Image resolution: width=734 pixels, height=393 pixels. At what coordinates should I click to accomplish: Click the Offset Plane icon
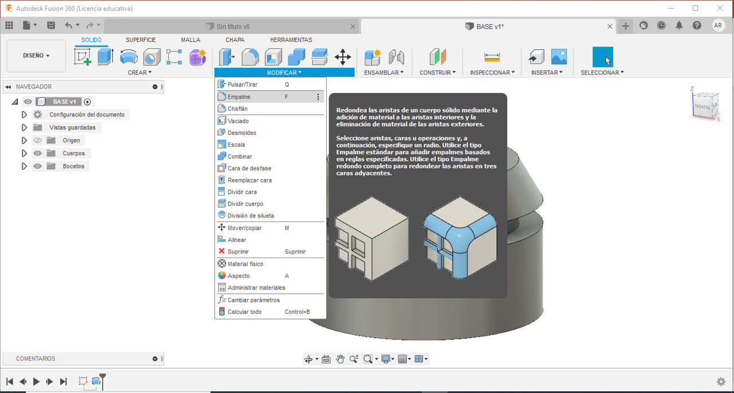[438, 57]
